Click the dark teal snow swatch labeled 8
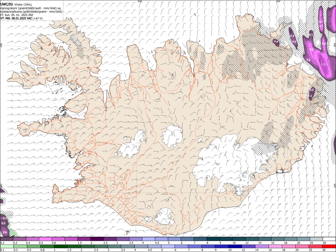336x252 pixels. tap(213, 239)
